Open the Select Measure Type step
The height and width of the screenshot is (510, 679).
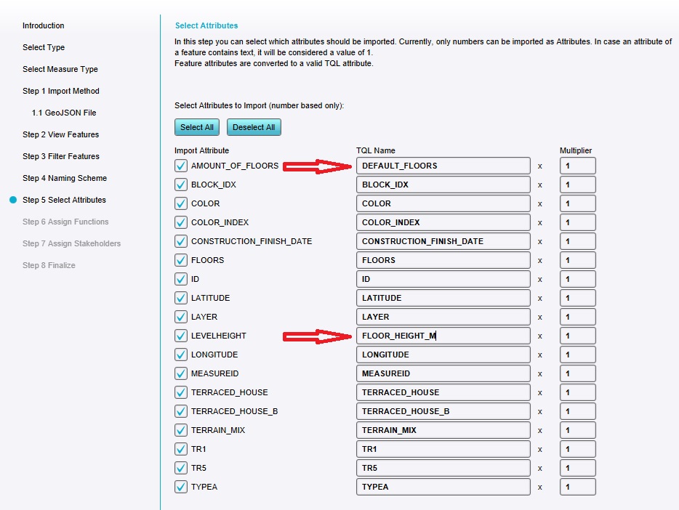60,69
